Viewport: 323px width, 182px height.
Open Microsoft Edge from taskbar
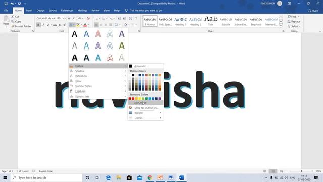109,177
